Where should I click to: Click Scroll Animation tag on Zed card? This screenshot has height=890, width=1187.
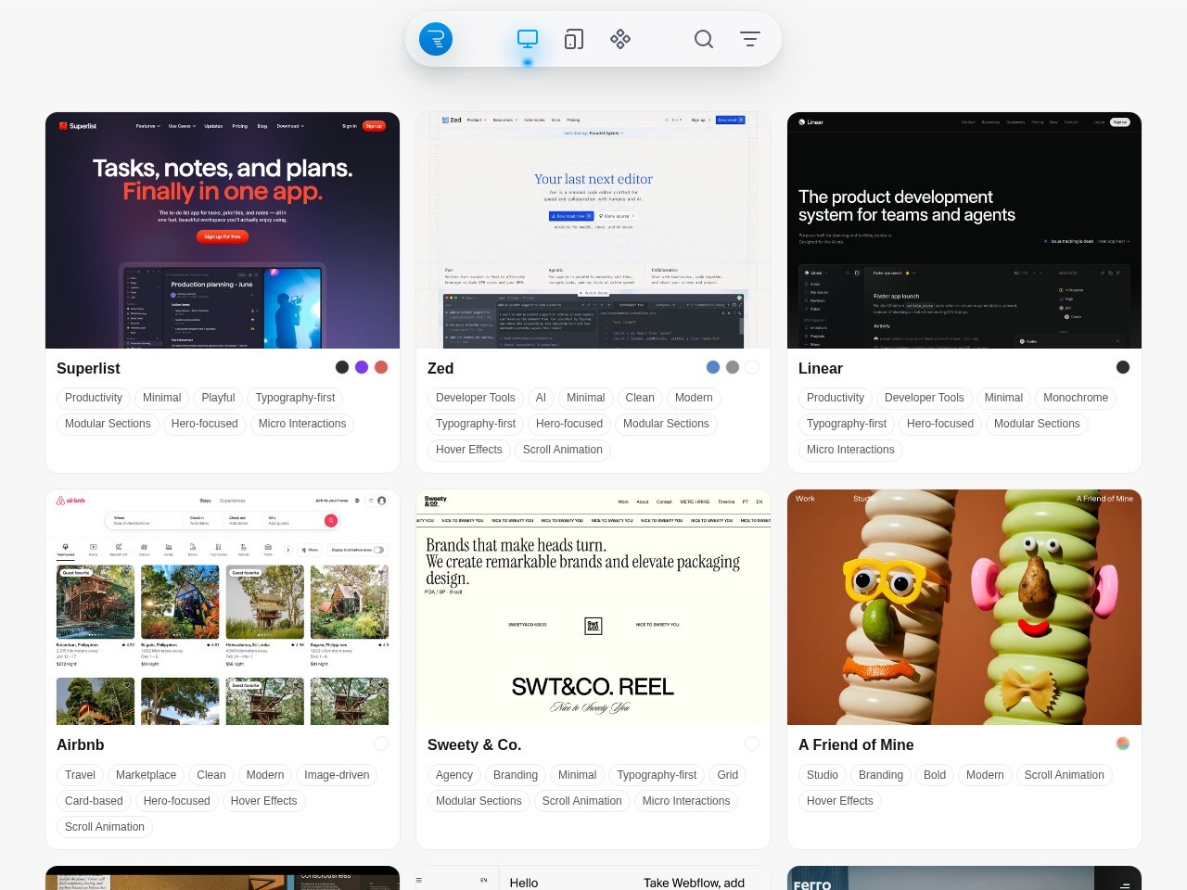pyautogui.click(x=563, y=450)
